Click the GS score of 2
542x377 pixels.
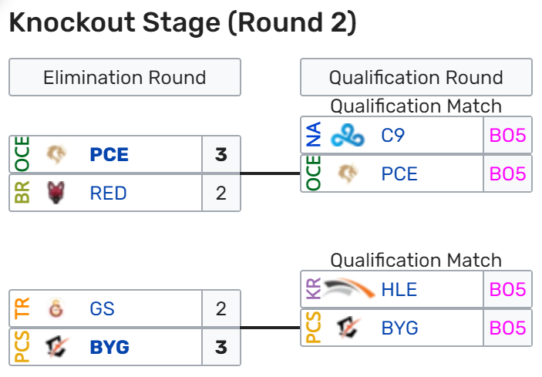point(221,308)
